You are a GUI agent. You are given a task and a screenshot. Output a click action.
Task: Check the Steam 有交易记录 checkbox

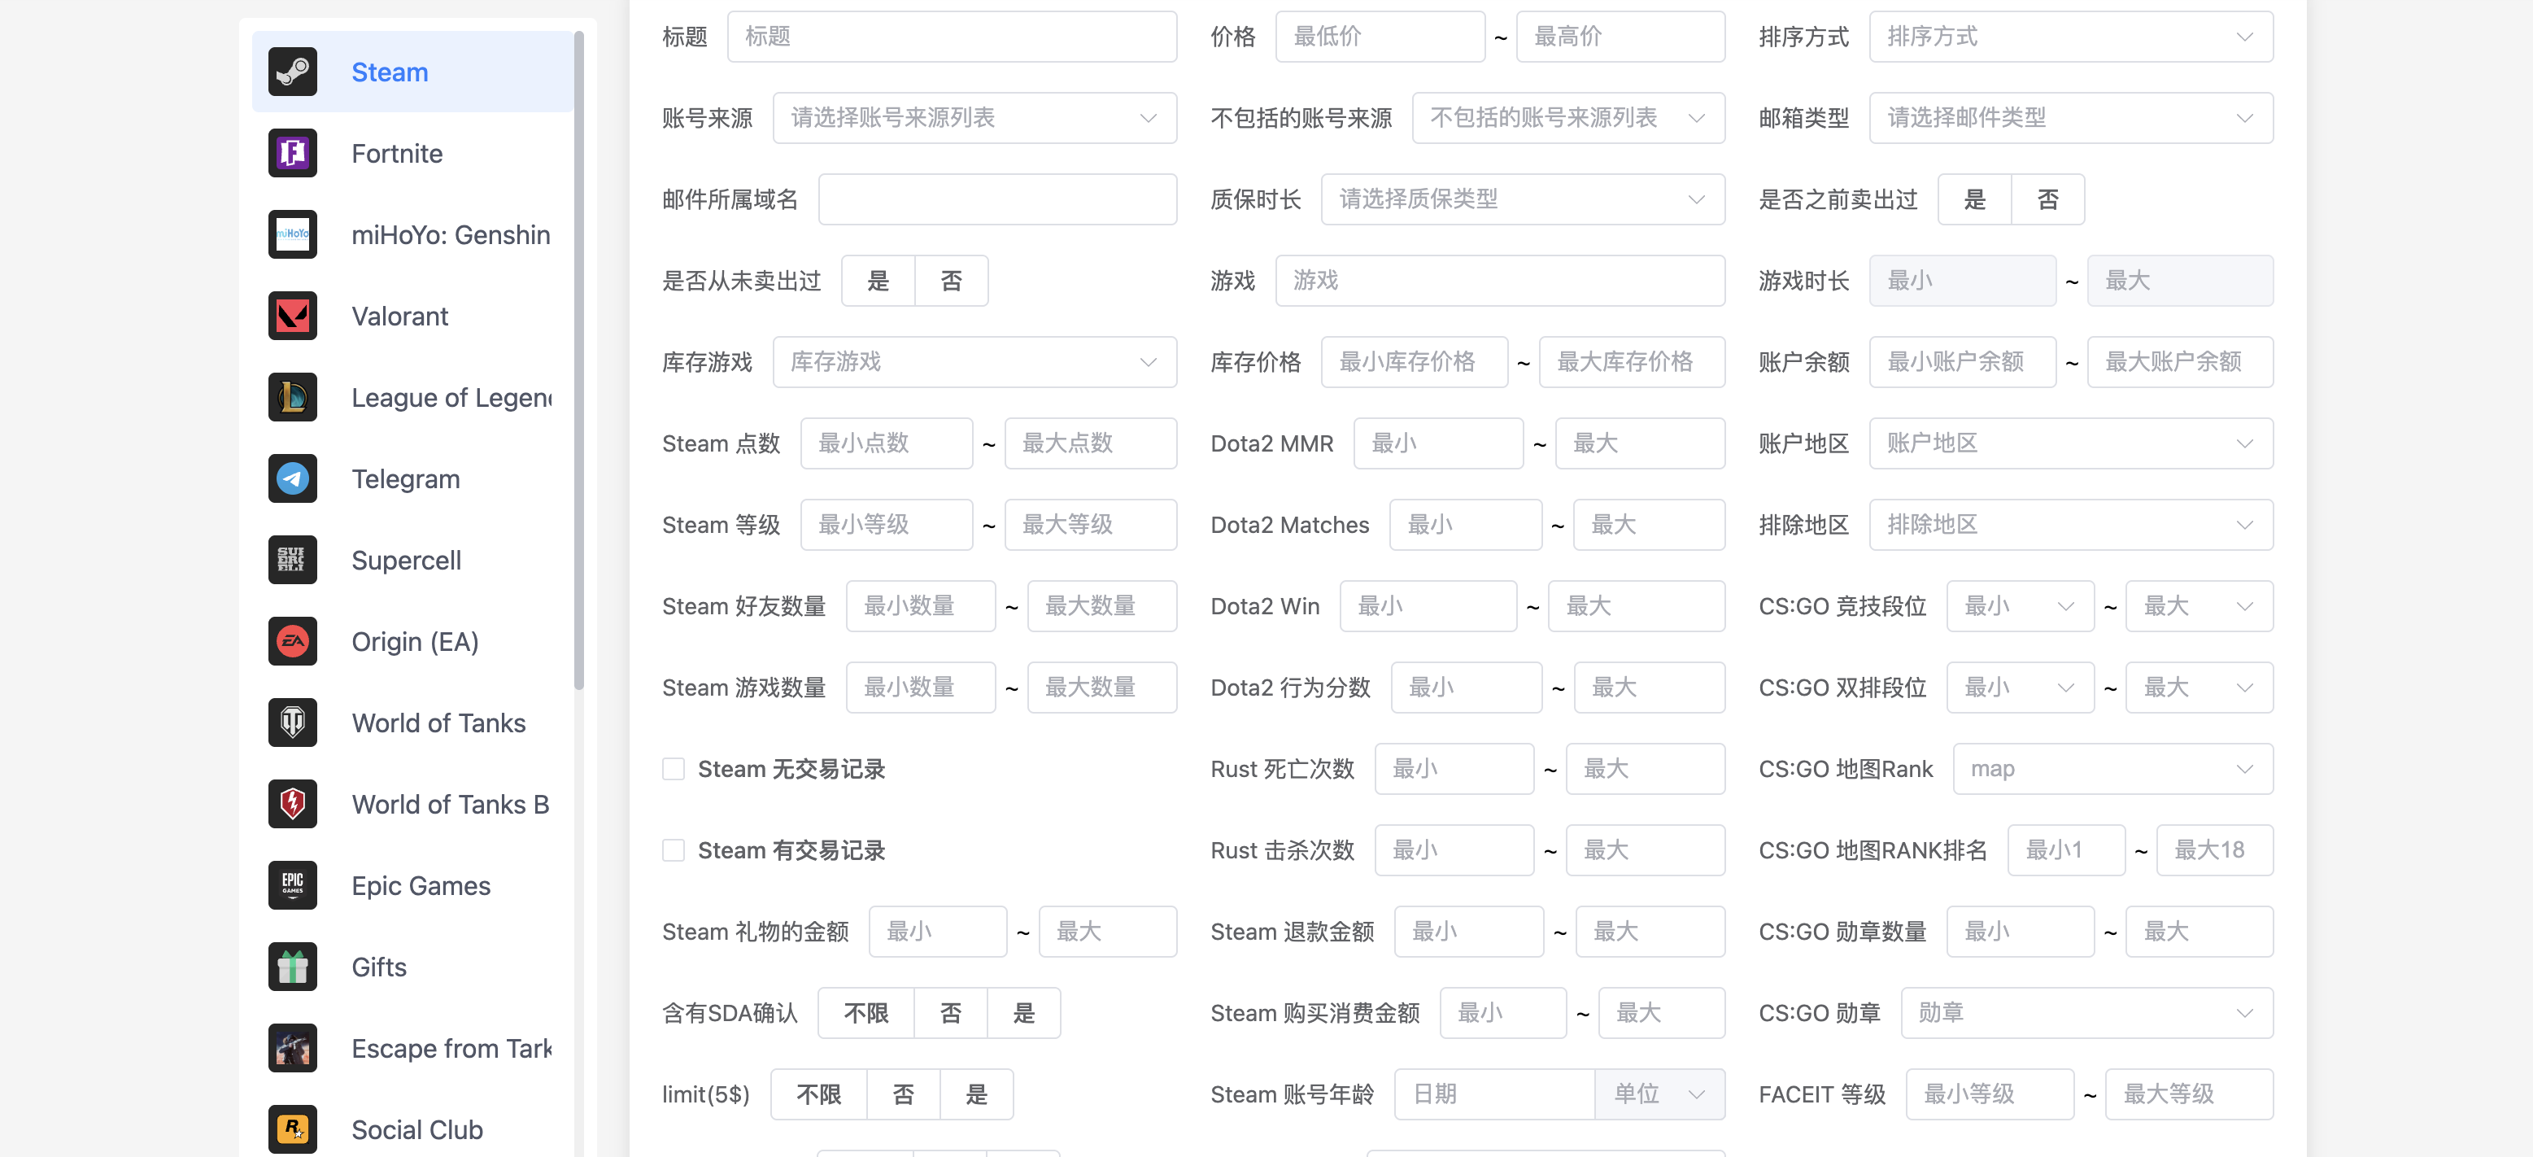pyautogui.click(x=674, y=851)
